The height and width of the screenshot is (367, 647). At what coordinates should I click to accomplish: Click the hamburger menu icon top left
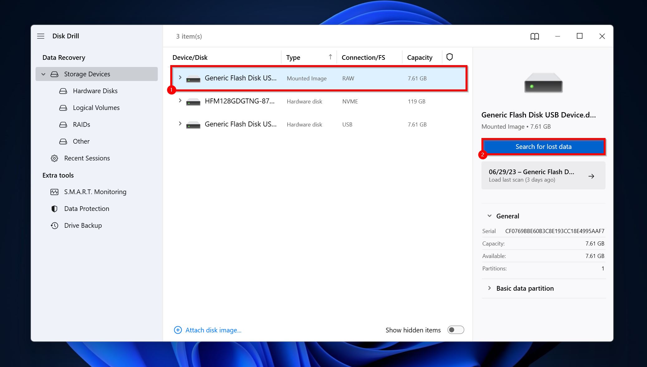pos(41,36)
